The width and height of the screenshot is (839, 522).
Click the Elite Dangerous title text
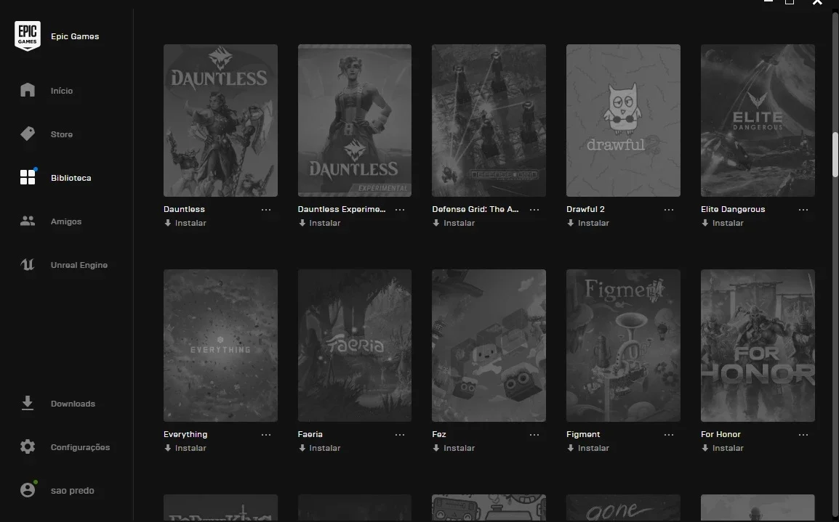coord(733,209)
